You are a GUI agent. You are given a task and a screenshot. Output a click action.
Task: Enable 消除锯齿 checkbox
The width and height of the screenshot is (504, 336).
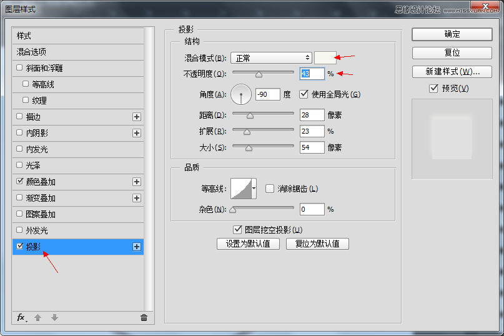click(x=270, y=189)
